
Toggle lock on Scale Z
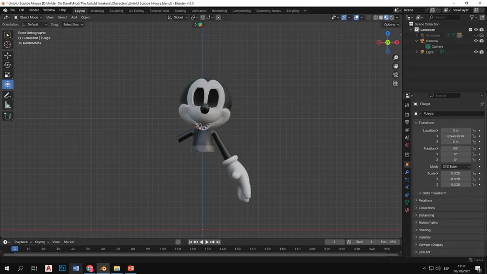474,185
